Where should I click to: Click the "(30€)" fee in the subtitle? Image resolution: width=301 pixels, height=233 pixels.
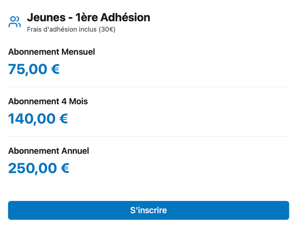point(107,29)
